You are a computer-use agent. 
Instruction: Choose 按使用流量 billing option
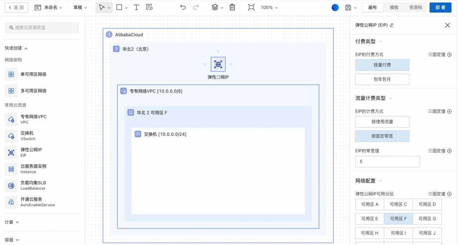tap(382, 122)
